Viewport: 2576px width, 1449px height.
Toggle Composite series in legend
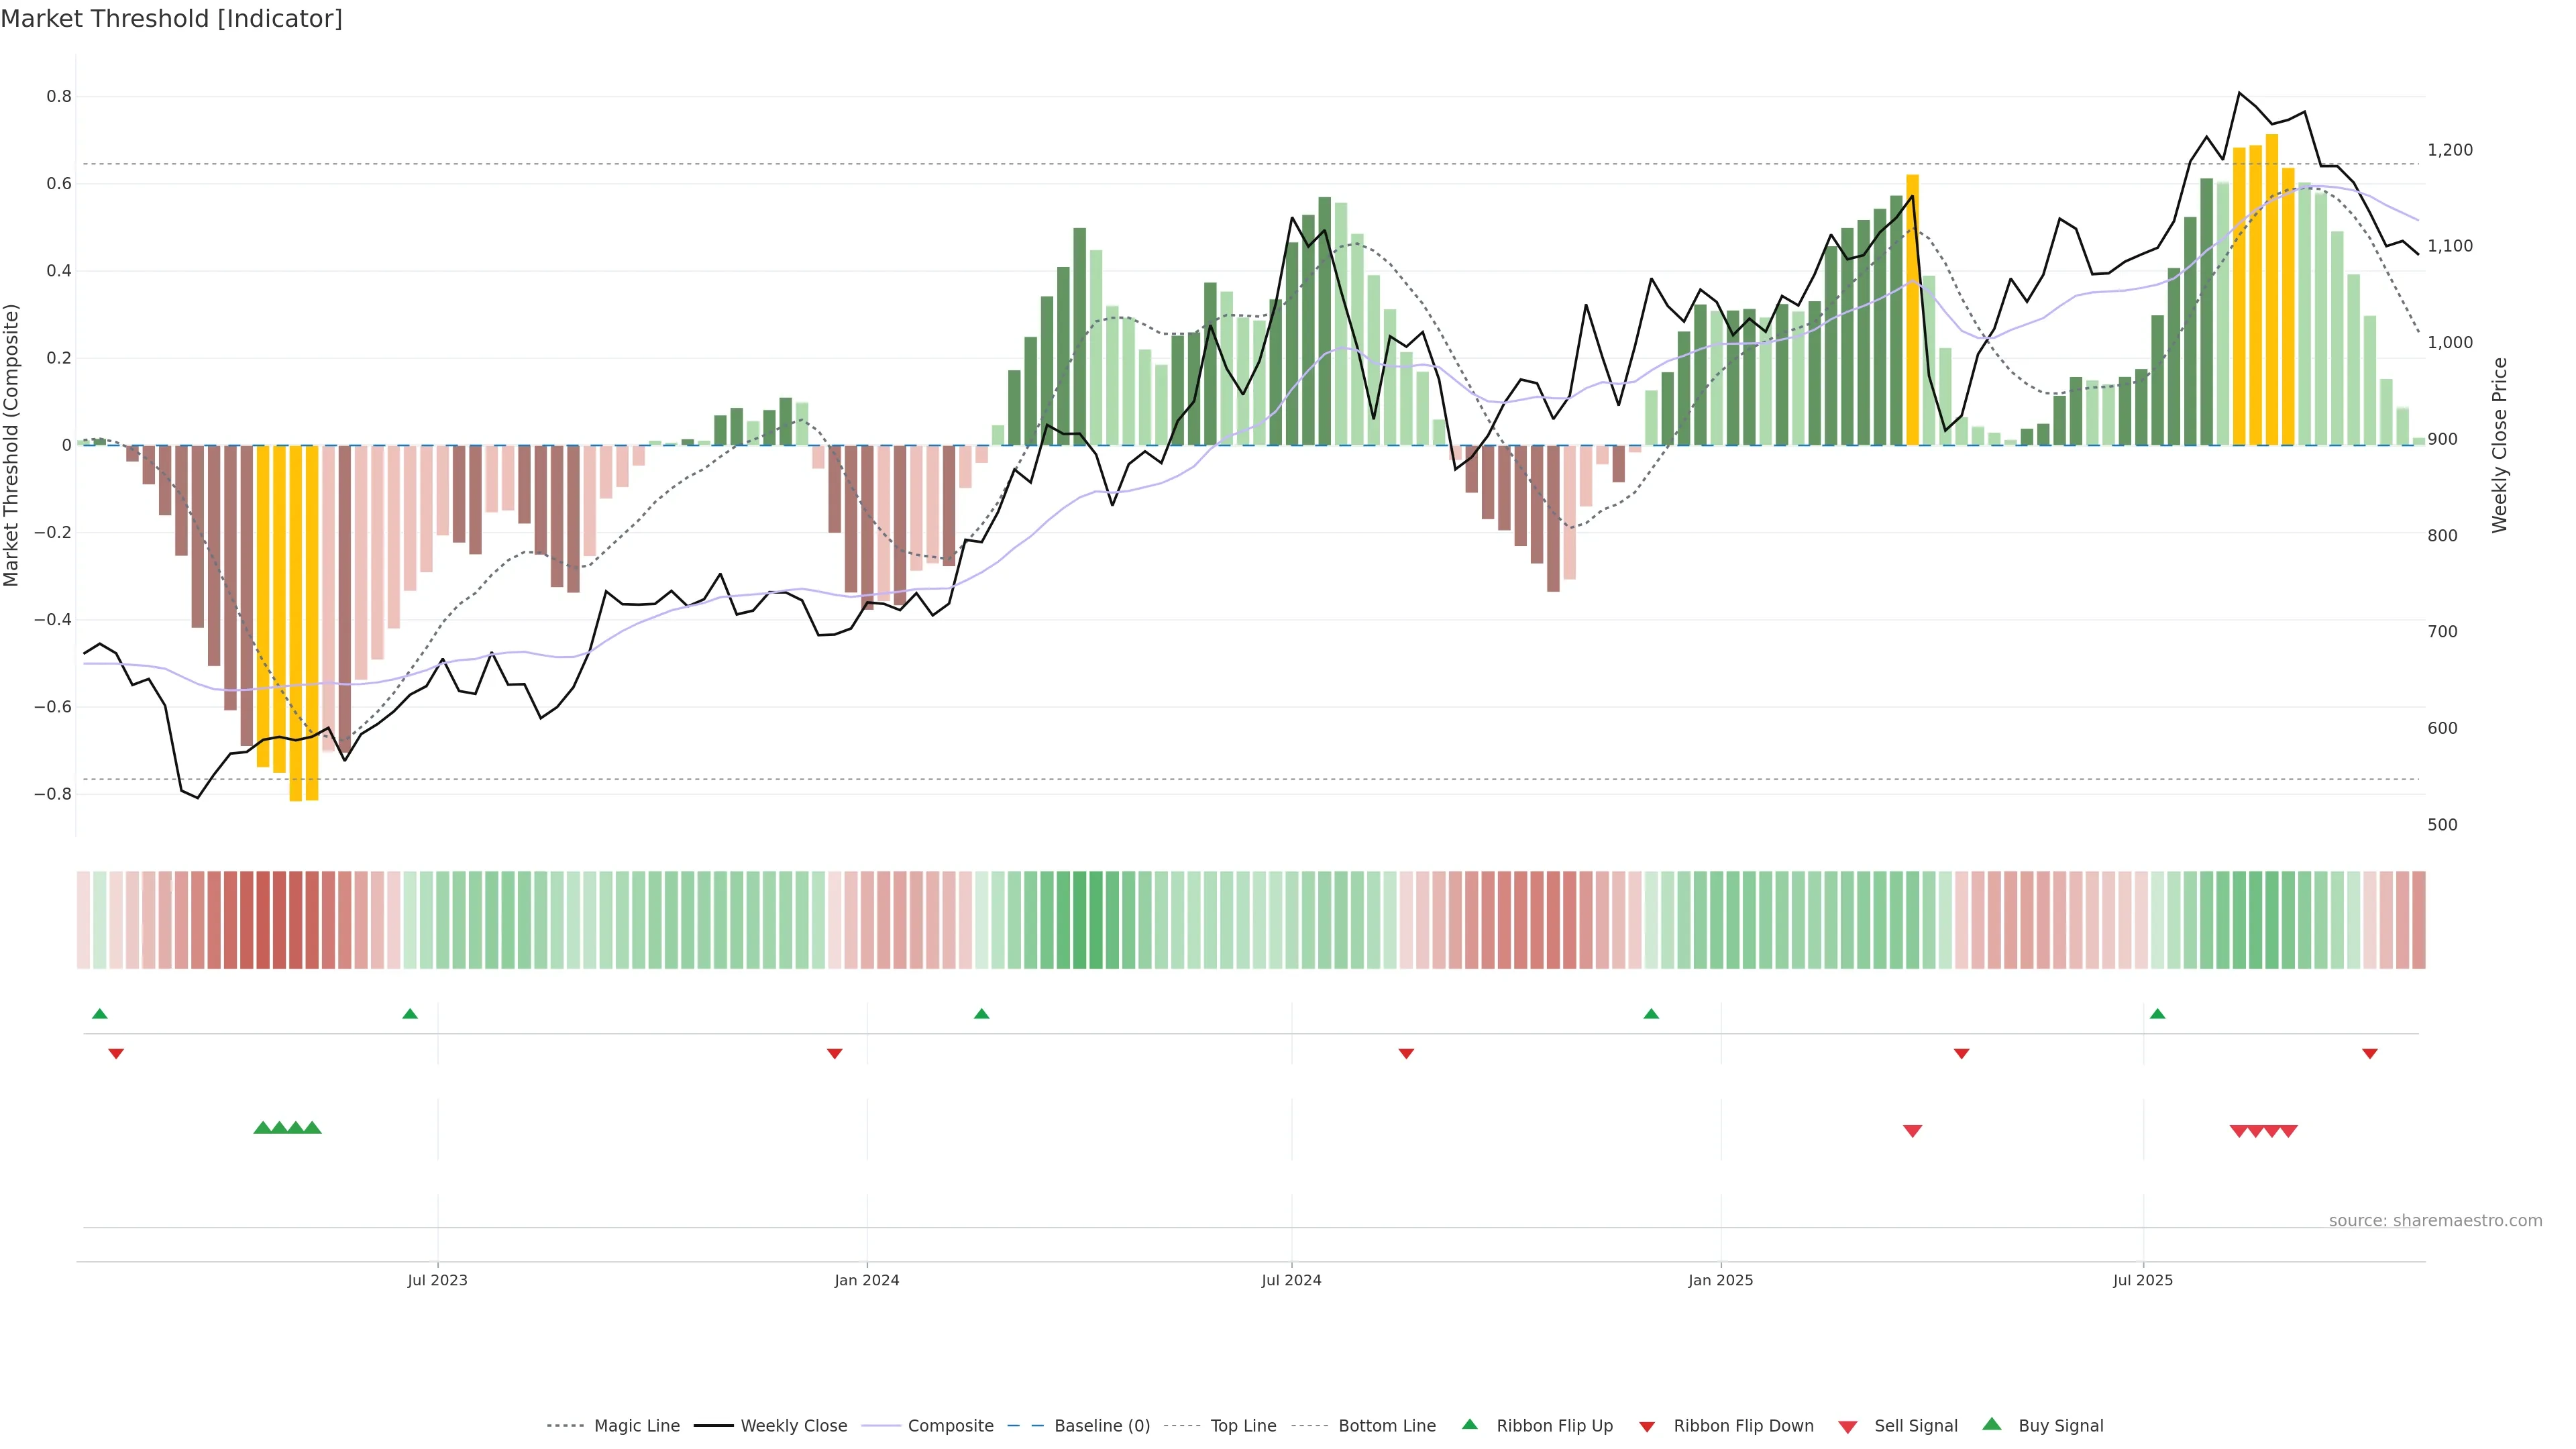(950, 1426)
